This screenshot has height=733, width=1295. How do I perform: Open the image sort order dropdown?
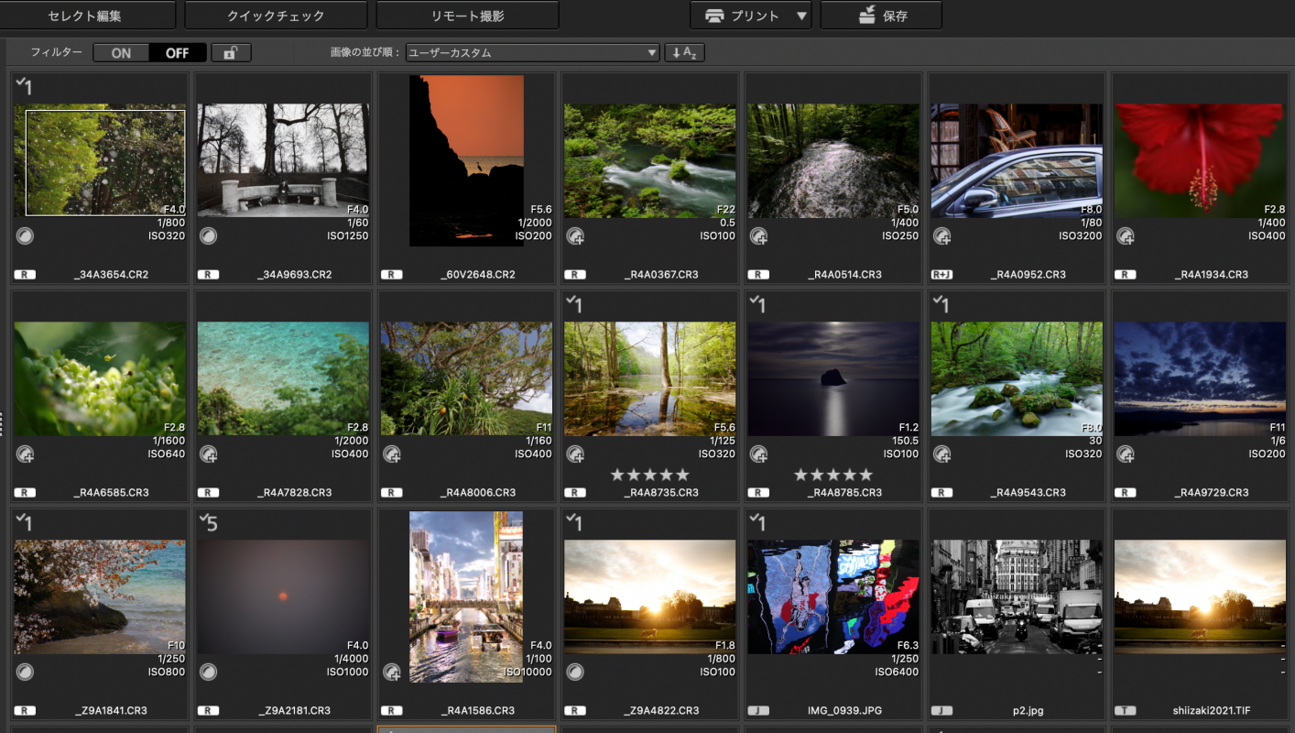click(x=532, y=53)
